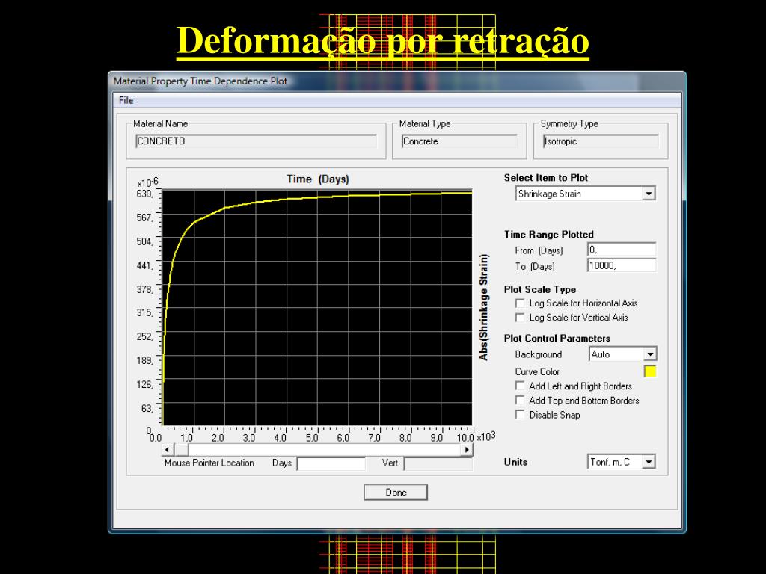The width and height of the screenshot is (766, 574).
Task: Click the Abs(Shrinkage Strain) axis label
Action: (484, 307)
